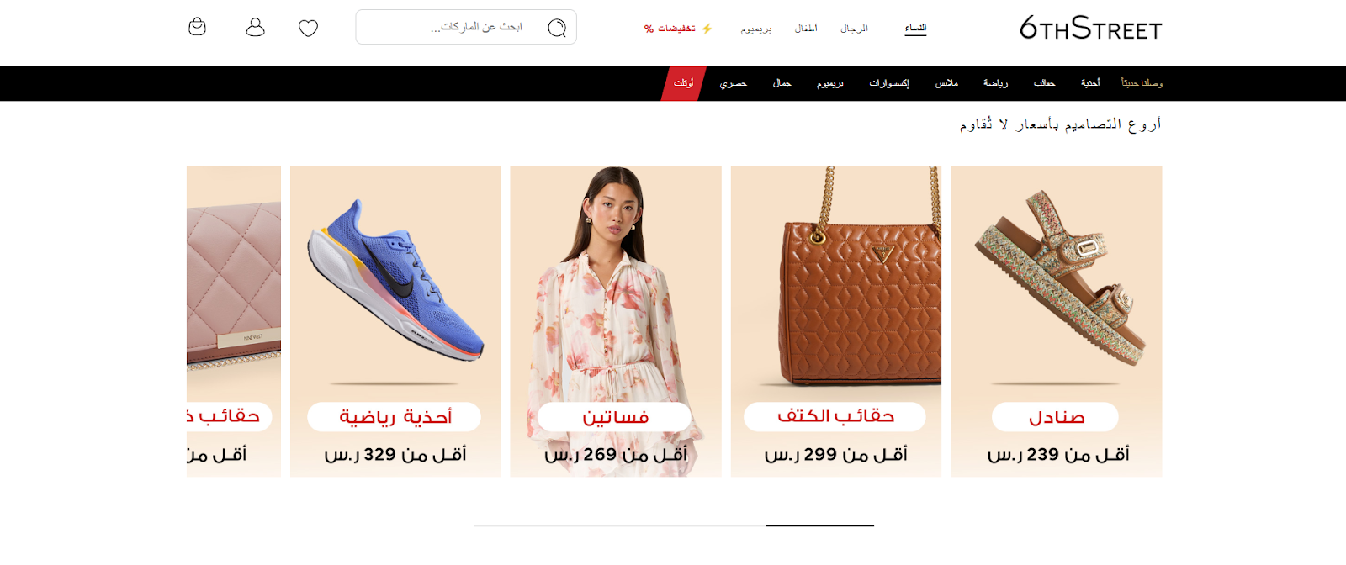Screen dimensions: 1346x565
Task: Open the وصلنا حديثاً new arrivals menu
Action: 1142,83
